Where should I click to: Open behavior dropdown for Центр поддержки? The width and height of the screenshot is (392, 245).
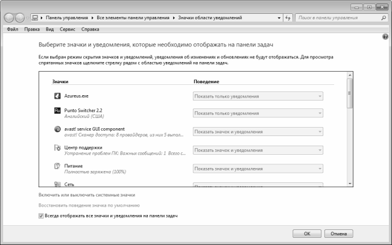pos(258,149)
